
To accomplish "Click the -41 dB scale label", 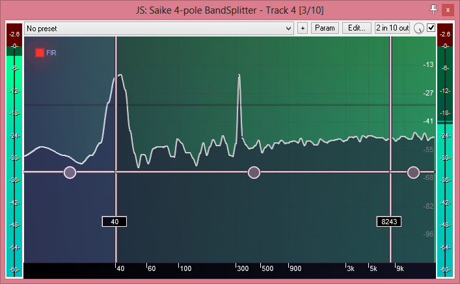I will point(428,121).
